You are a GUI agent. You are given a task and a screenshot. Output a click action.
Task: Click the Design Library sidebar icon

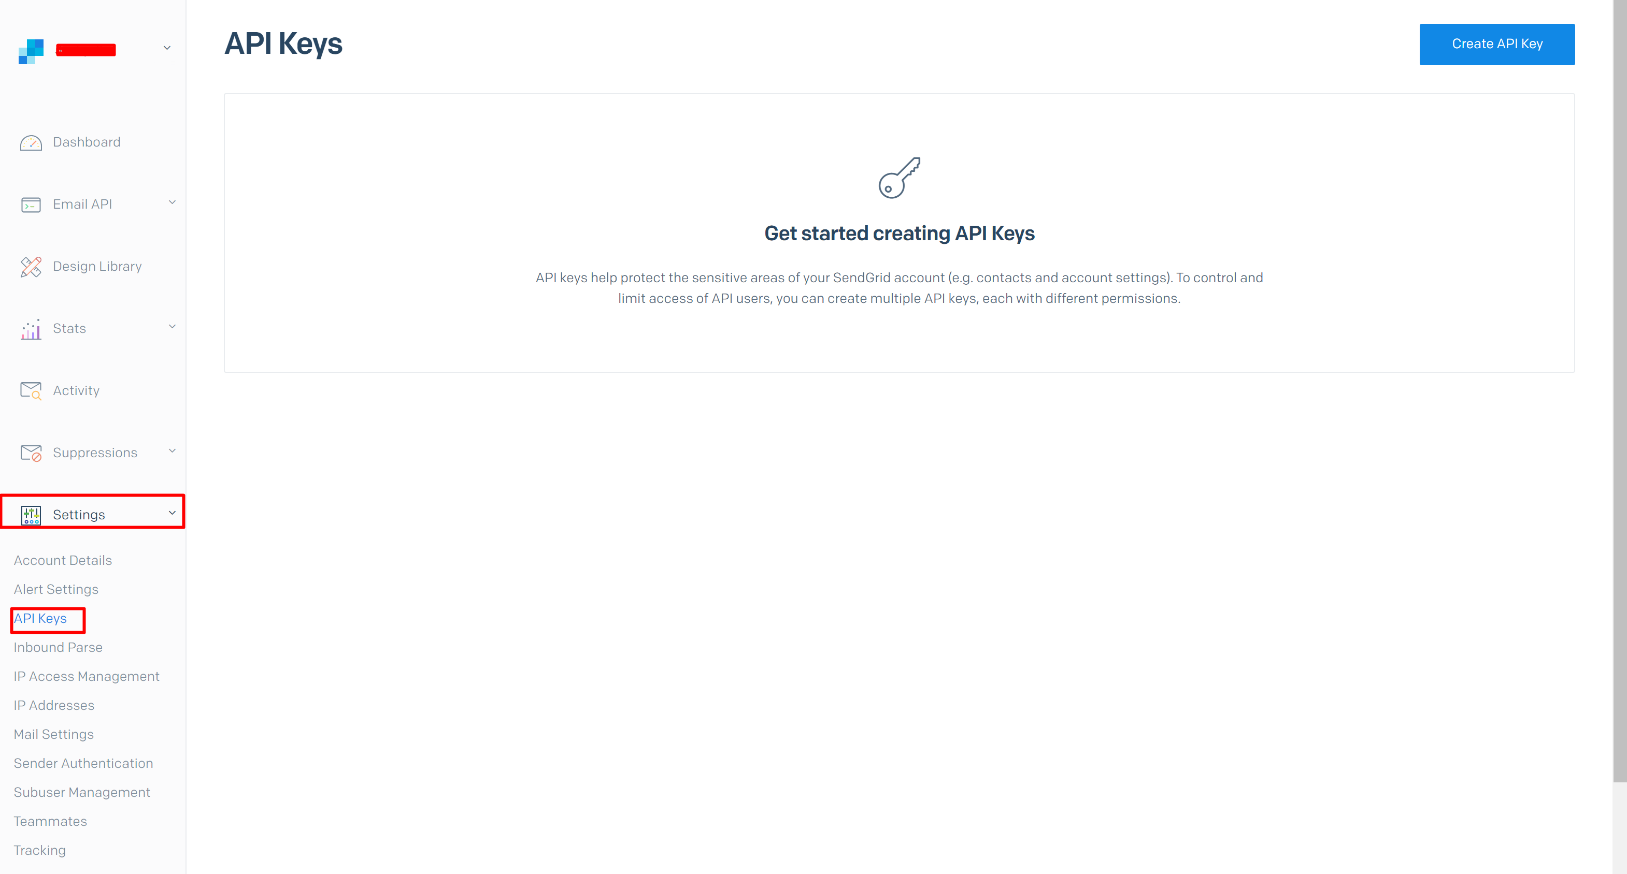(x=31, y=266)
